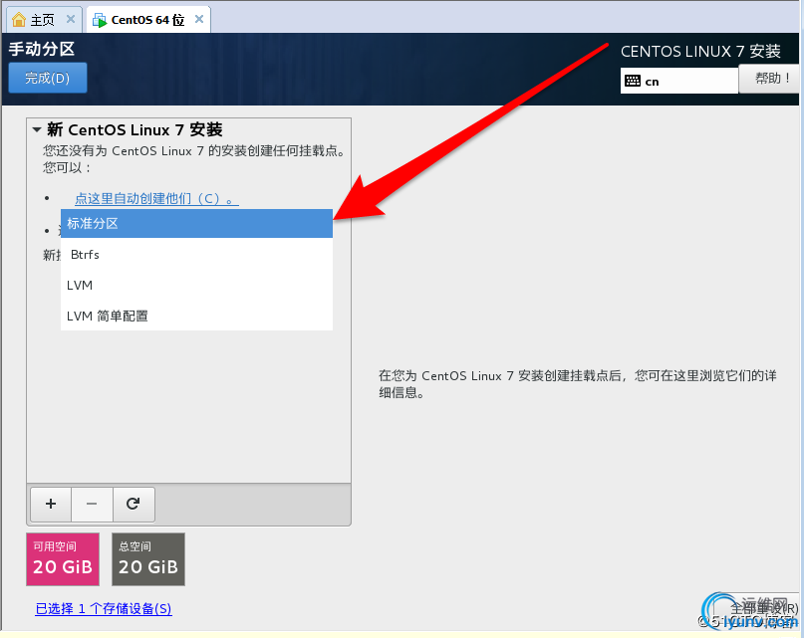
Task: Close the CentOS 64 位 tab
Action: pos(199,20)
